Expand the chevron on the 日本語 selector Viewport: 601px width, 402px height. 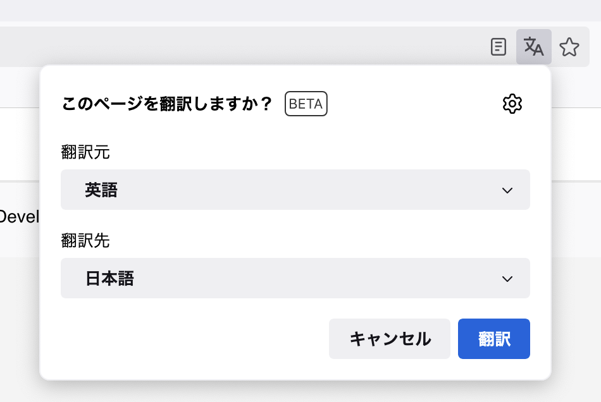coord(507,279)
